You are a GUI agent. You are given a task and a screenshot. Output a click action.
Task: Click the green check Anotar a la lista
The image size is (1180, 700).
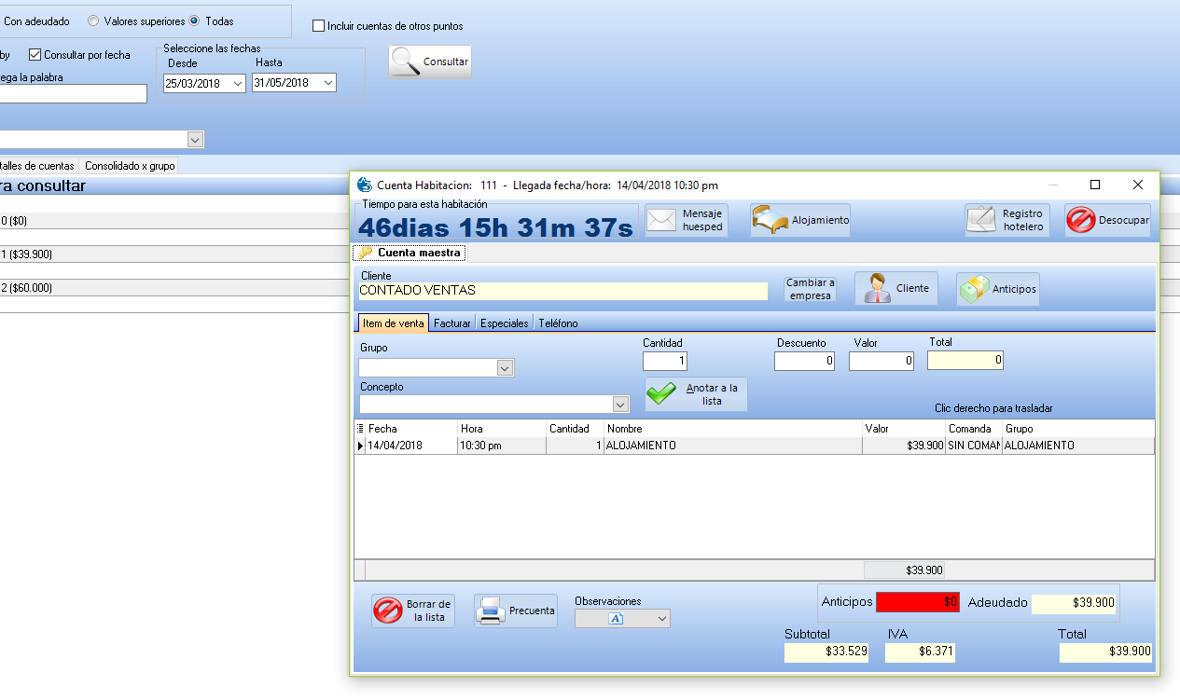tap(662, 394)
